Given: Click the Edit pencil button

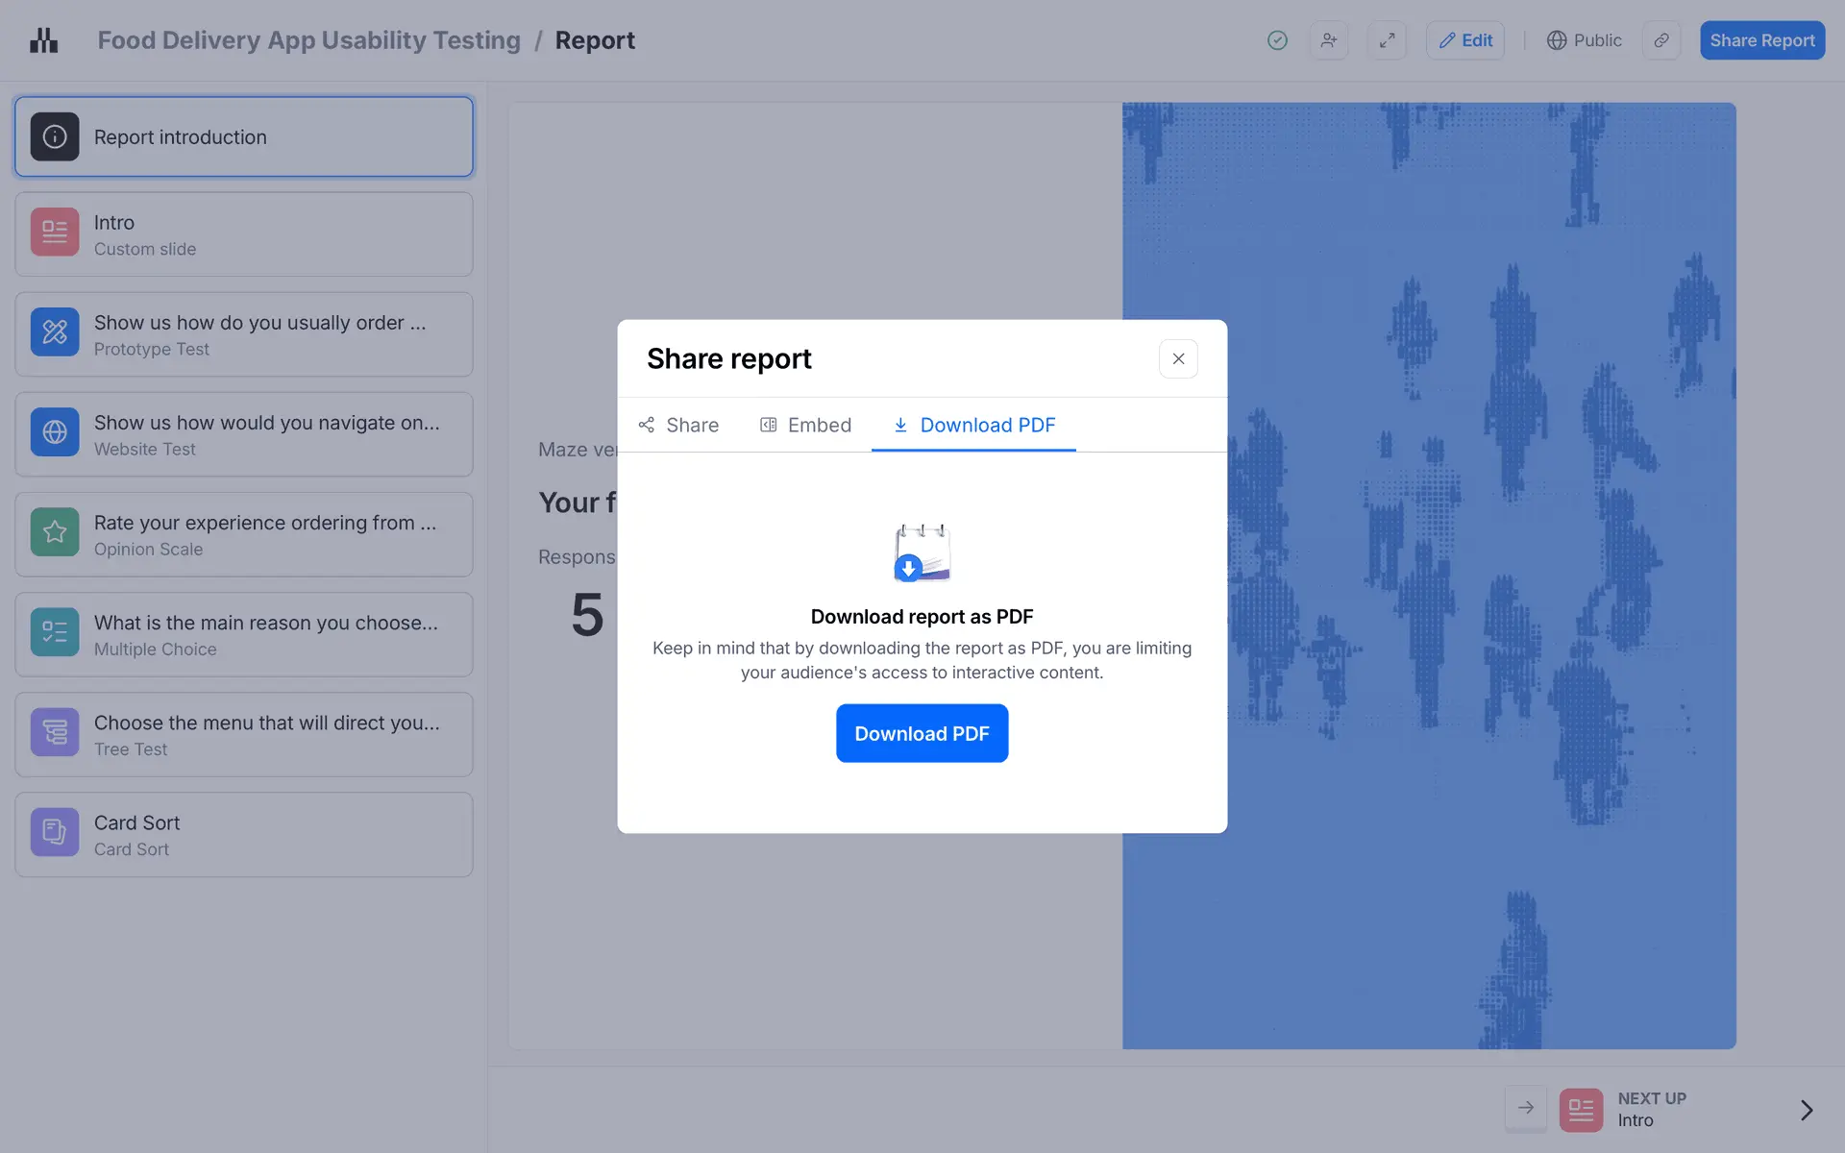Looking at the screenshot, I should coord(1464,40).
